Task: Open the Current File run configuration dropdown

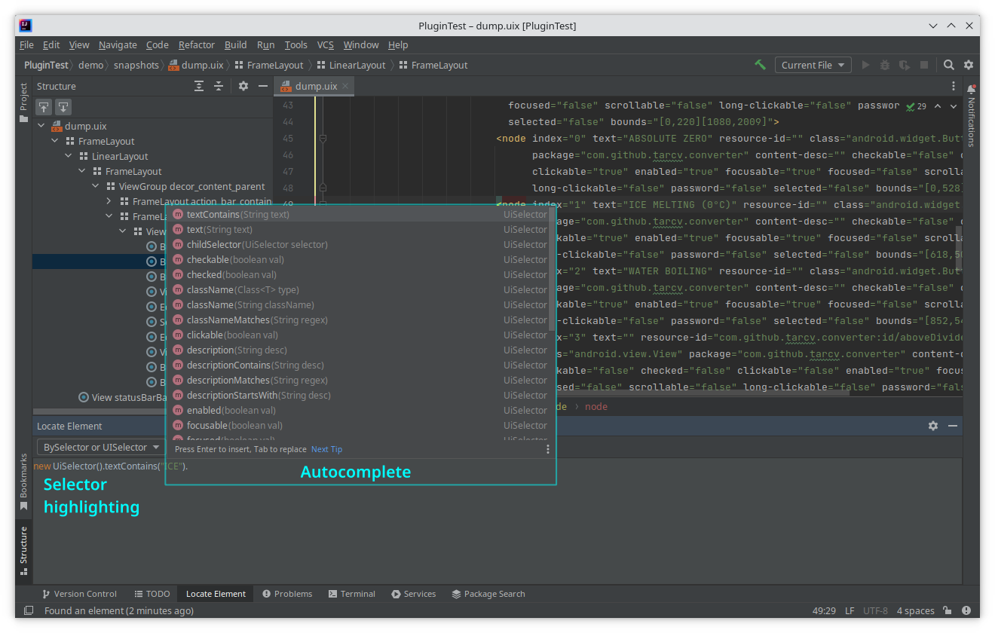Action: click(x=813, y=65)
